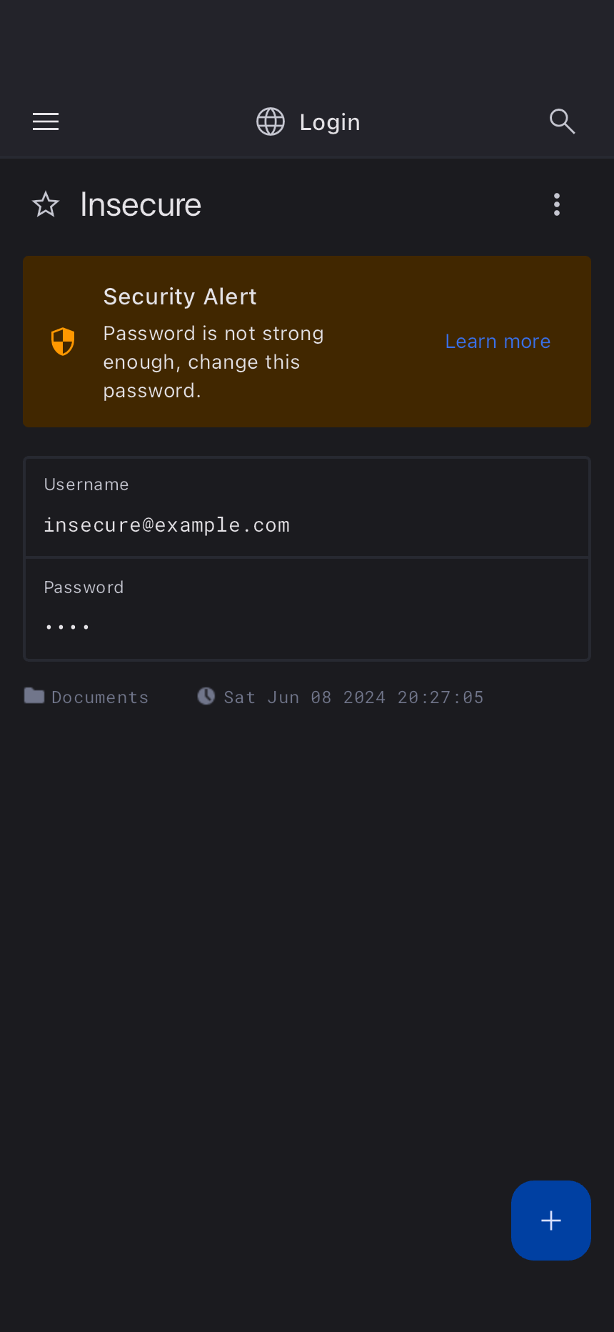Click the Sat Jun 08 2024 timestamp
Screen dimensions: 614x1332
(x=353, y=697)
